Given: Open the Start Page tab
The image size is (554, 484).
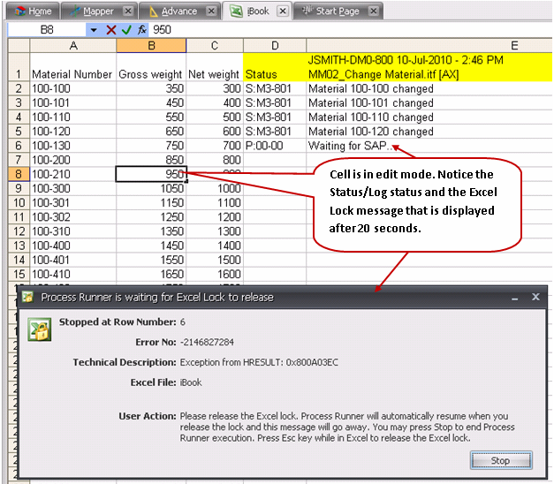Looking at the screenshot, I should tap(333, 11).
